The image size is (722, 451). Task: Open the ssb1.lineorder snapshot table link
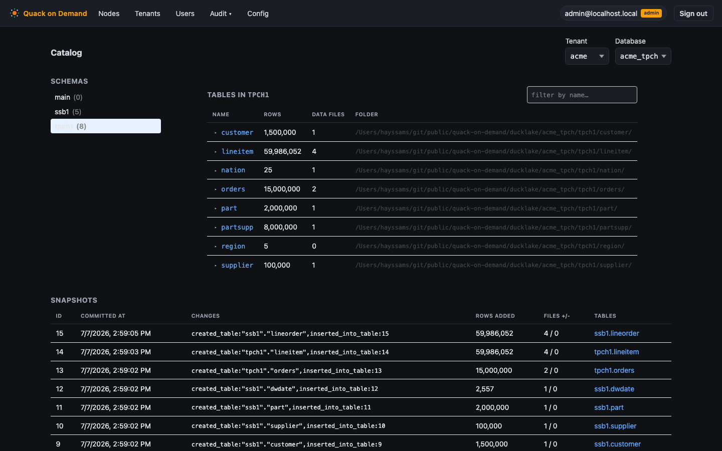pyautogui.click(x=617, y=333)
